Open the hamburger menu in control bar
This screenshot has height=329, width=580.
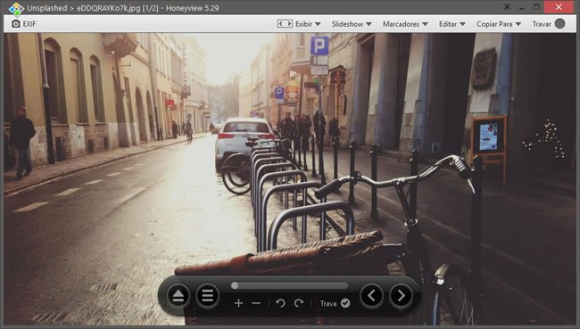pos(208,296)
